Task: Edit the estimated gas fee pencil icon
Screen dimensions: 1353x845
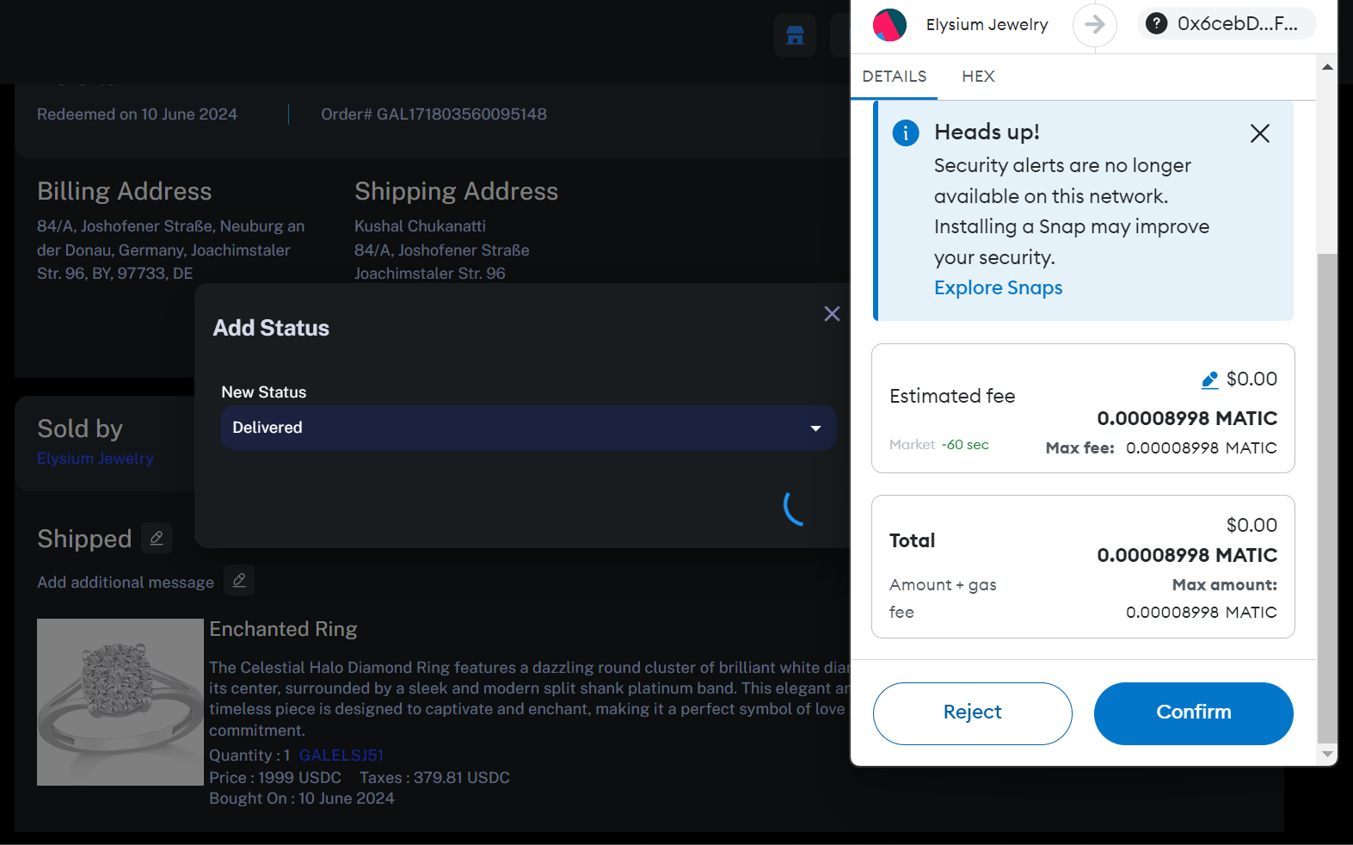Action: [1209, 379]
